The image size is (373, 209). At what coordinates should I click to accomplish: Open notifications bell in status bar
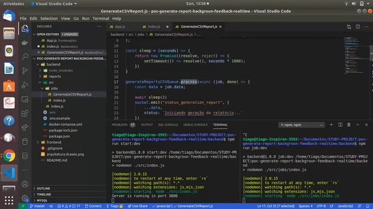pyautogui.click(x=368, y=206)
